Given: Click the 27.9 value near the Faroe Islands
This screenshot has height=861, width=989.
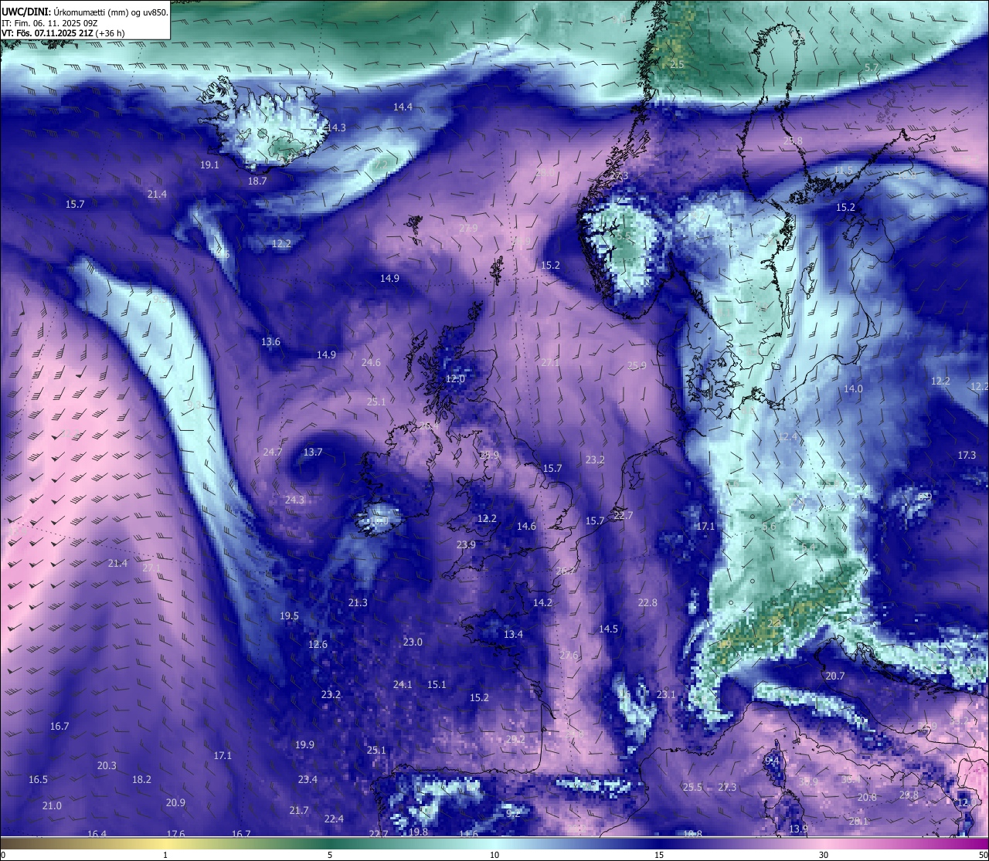Looking at the screenshot, I should pyautogui.click(x=468, y=228).
